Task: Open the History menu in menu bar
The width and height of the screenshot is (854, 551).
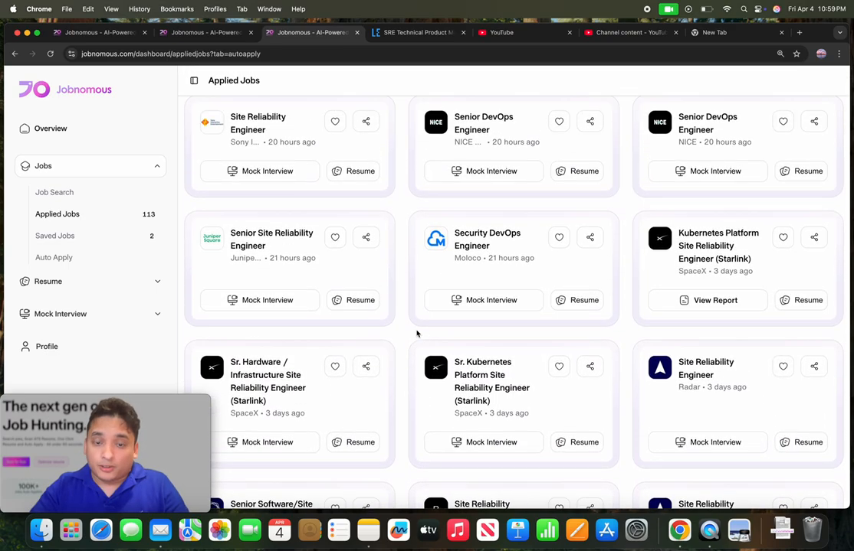Action: (140, 8)
